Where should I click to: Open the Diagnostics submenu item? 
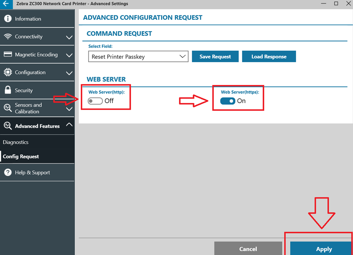pos(16,142)
